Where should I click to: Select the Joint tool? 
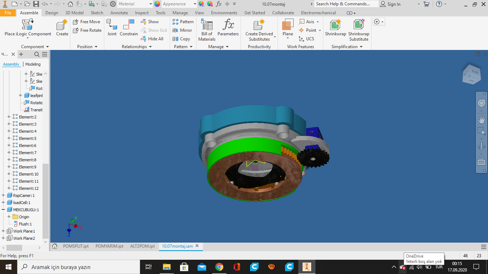coord(112,29)
